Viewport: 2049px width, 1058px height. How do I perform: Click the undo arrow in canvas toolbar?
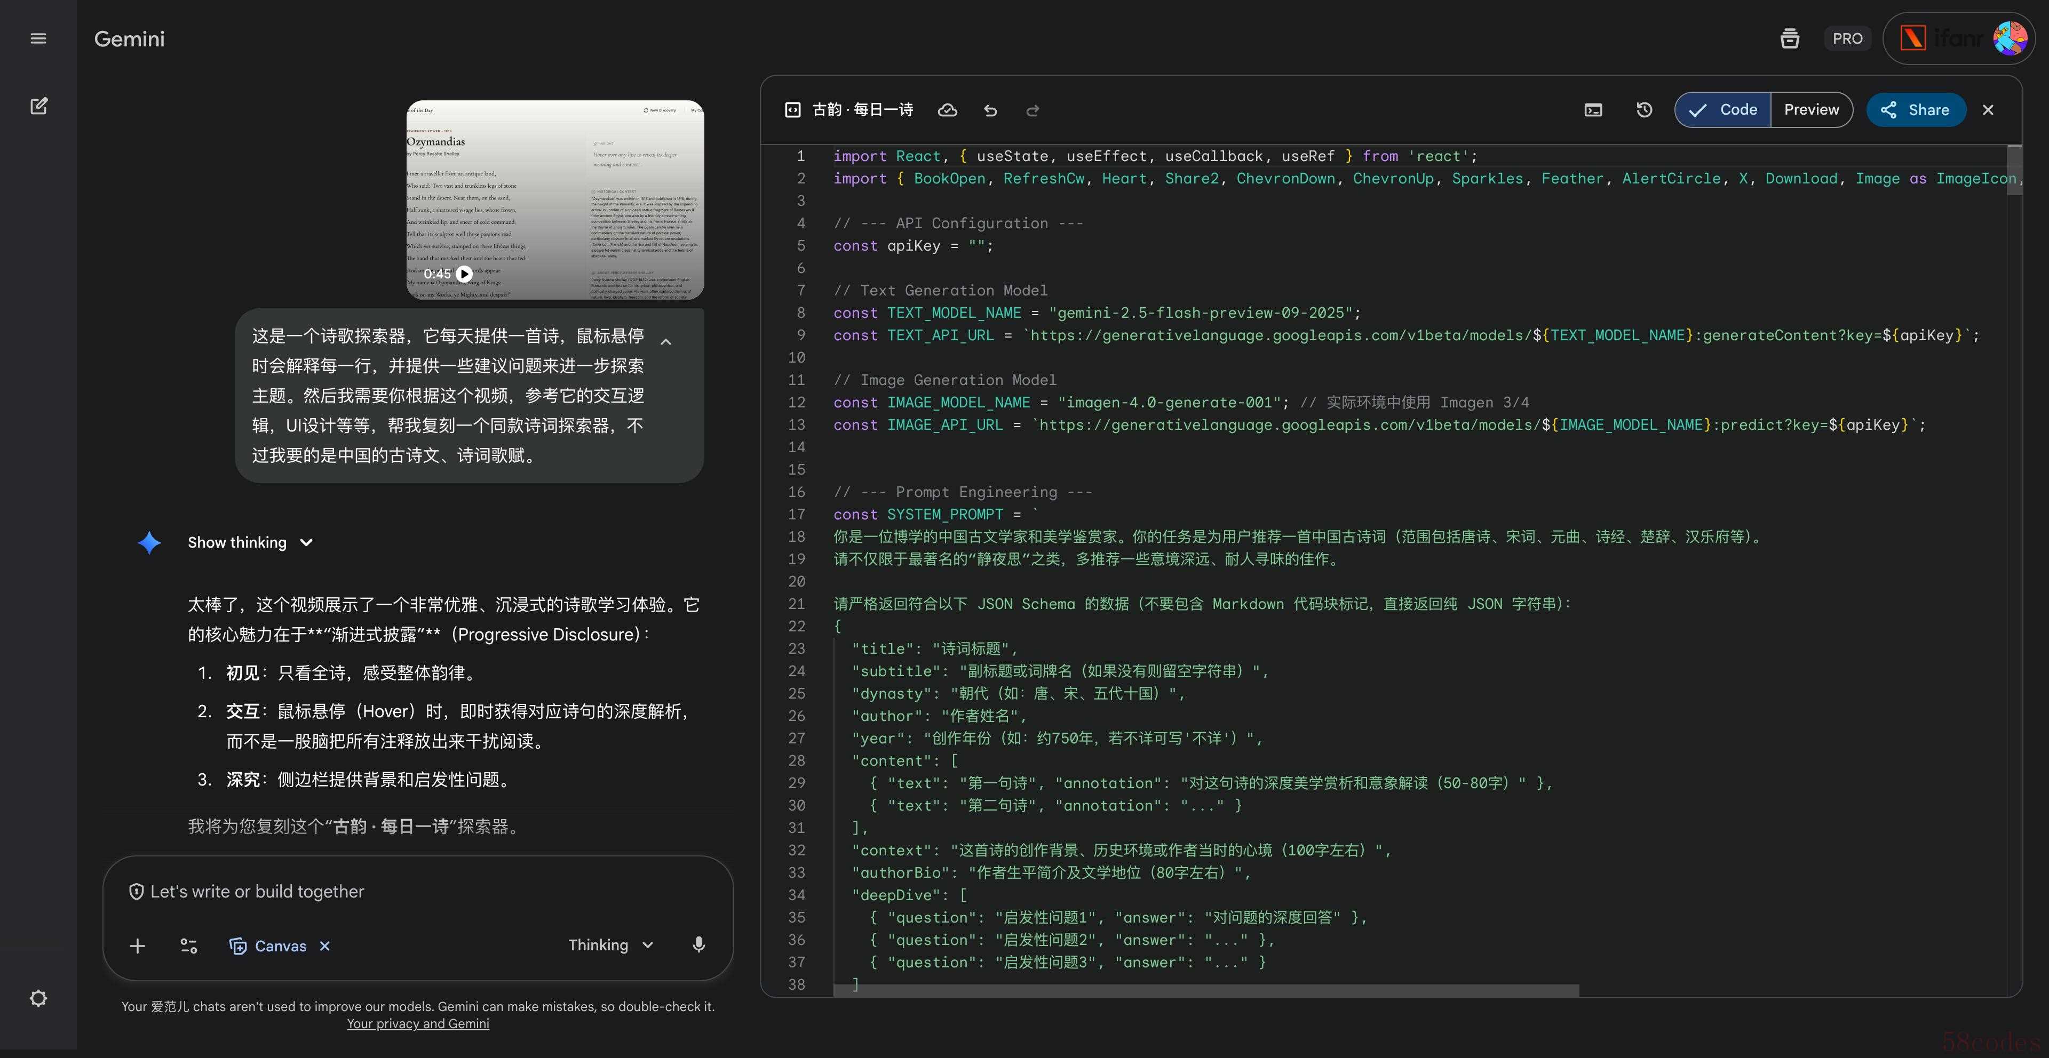pos(990,110)
